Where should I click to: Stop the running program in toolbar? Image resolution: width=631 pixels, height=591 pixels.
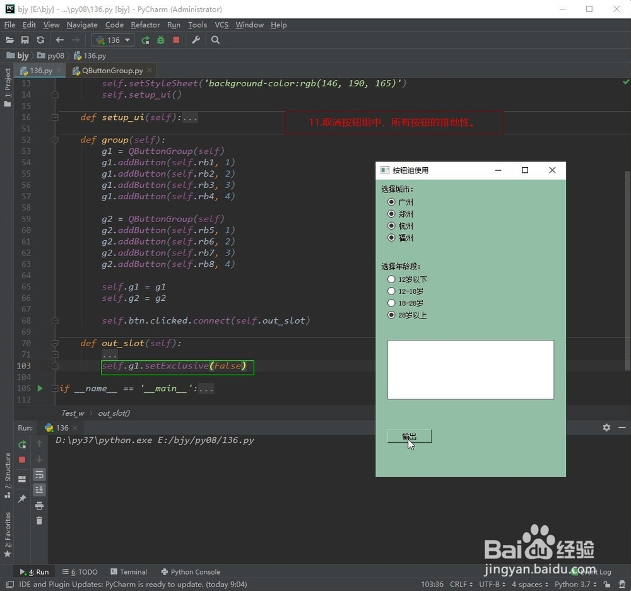tap(176, 40)
